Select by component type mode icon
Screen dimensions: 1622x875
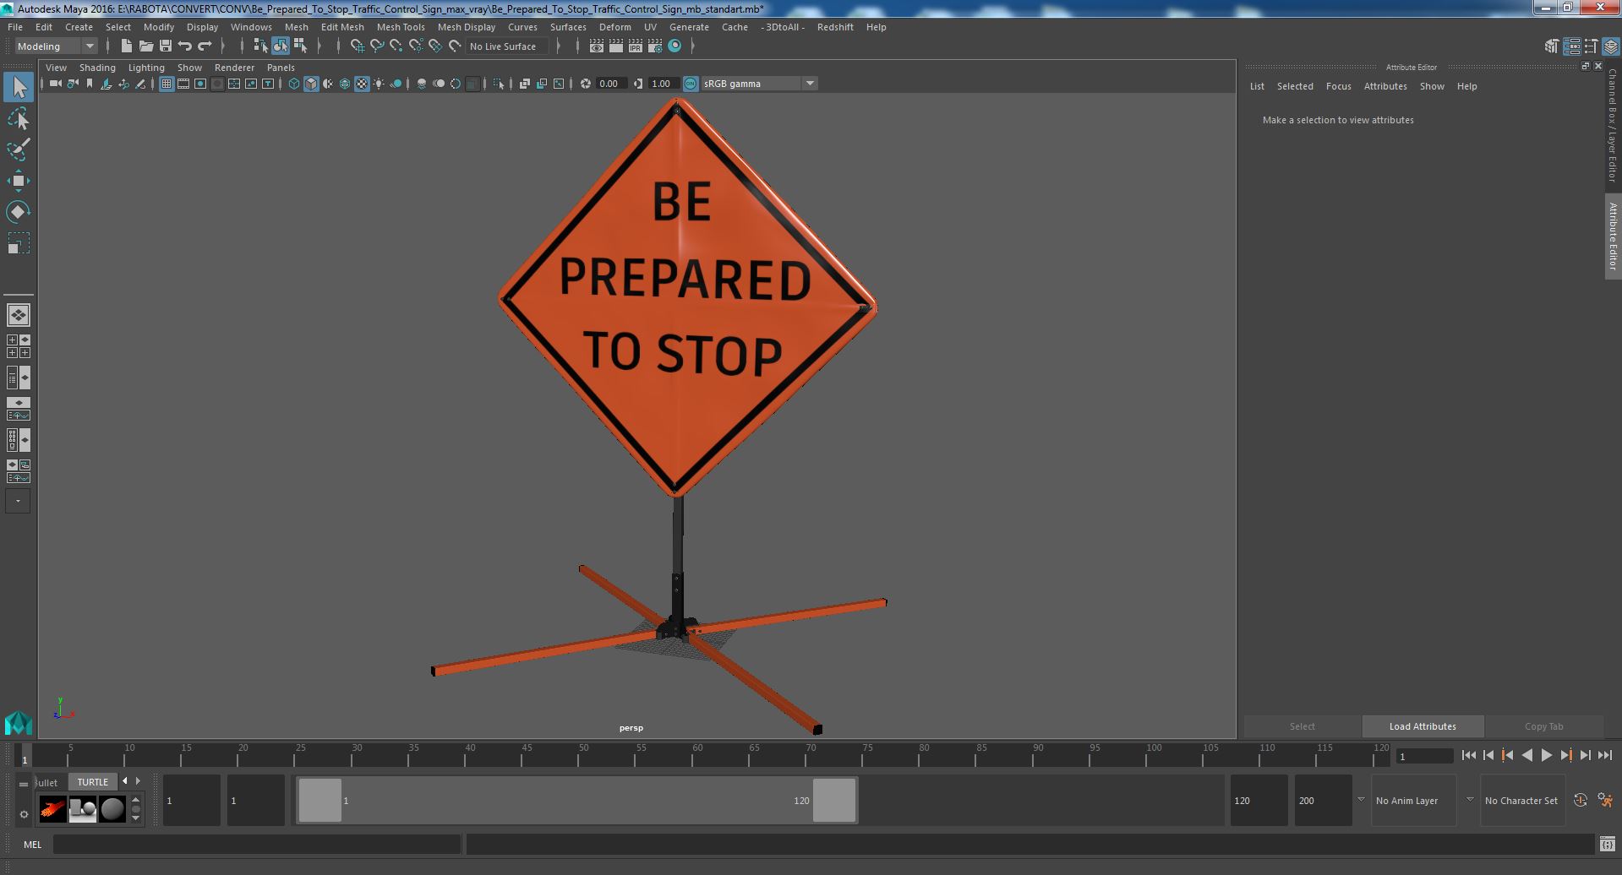click(300, 46)
